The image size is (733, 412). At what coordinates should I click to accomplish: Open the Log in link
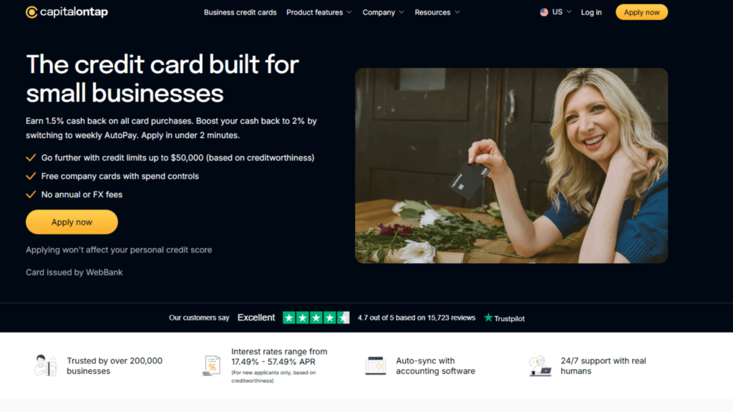[x=591, y=13]
